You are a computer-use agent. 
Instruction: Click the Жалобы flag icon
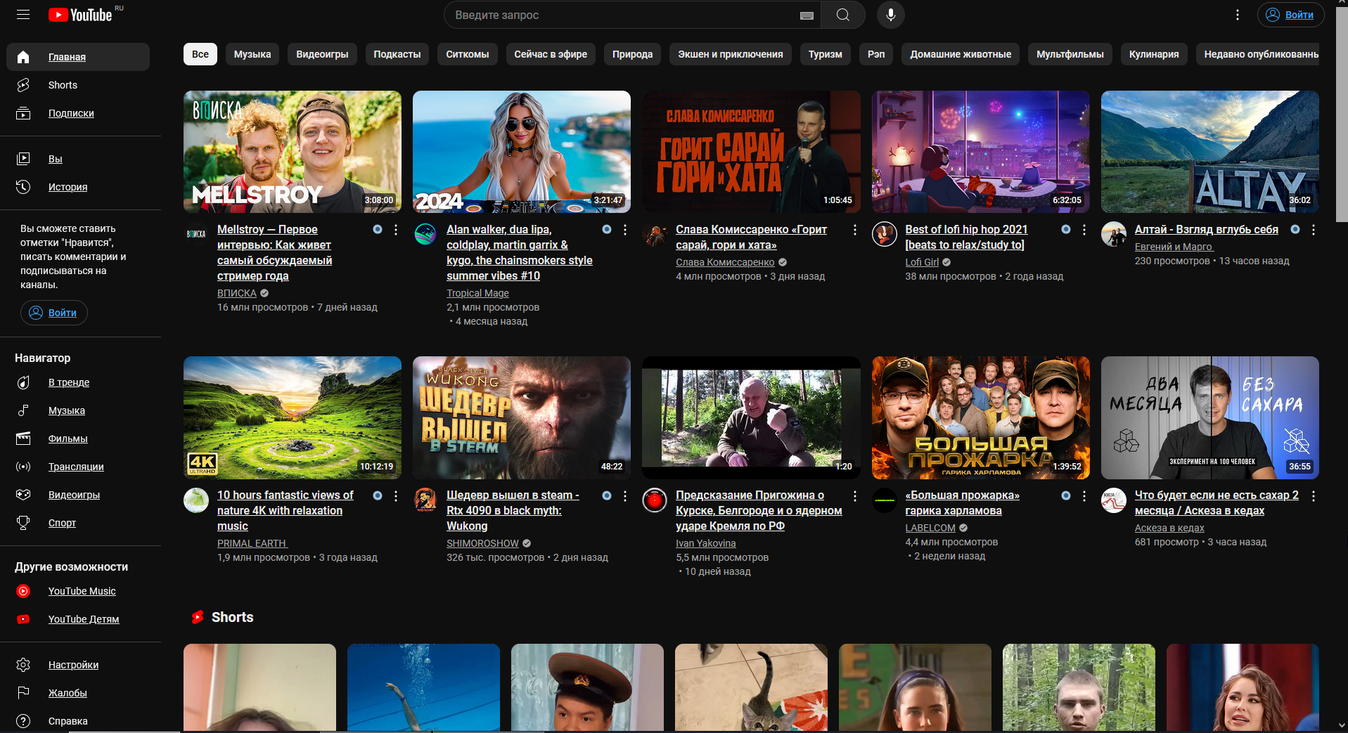23,693
